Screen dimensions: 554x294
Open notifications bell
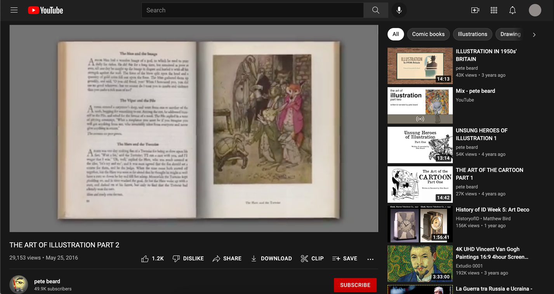512,10
